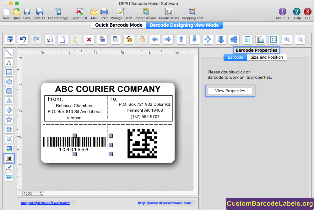The width and height of the screenshot is (314, 210).
Task: Move object right with the right arrow
Action: (x=168, y=39)
